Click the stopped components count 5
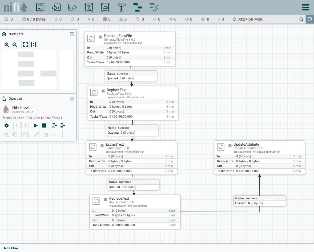Viewport: 314px width, 252px height. pos(107,19)
